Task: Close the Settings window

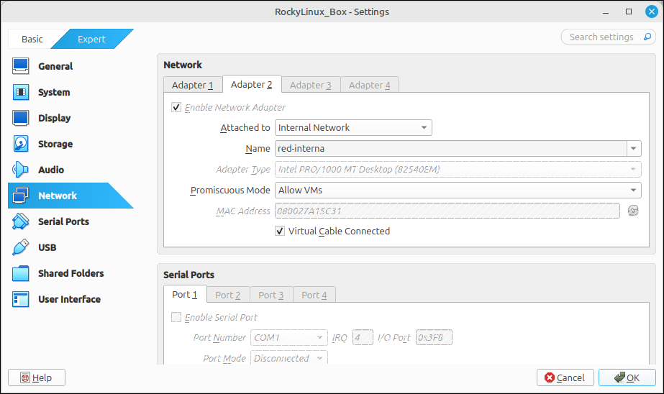Action: [x=651, y=12]
